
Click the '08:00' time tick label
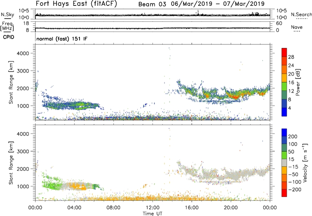(113, 208)
